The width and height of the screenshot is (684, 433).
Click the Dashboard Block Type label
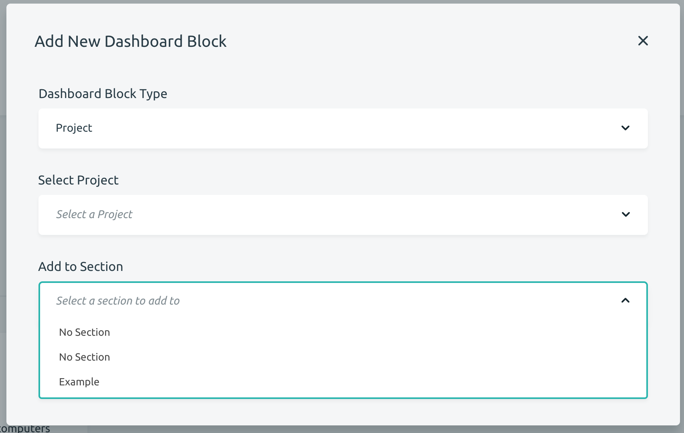coord(103,94)
